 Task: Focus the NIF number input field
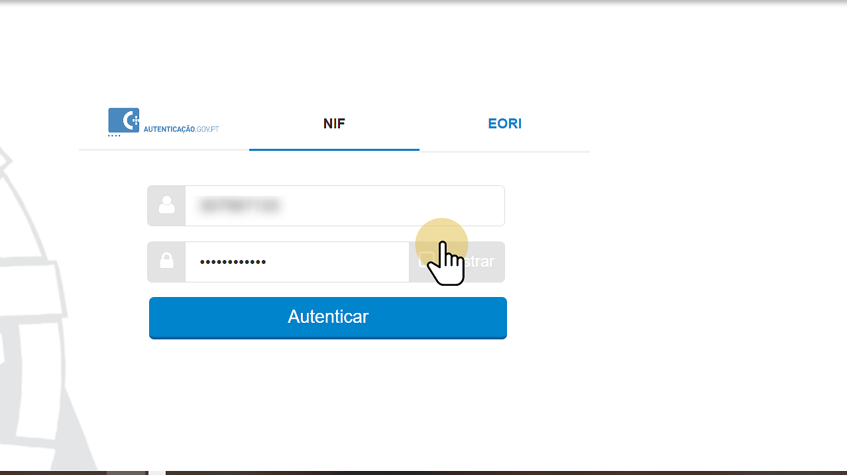tap(345, 206)
